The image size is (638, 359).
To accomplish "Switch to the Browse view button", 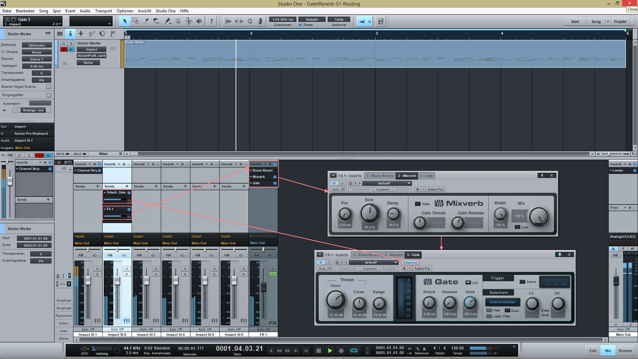I will (625, 351).
